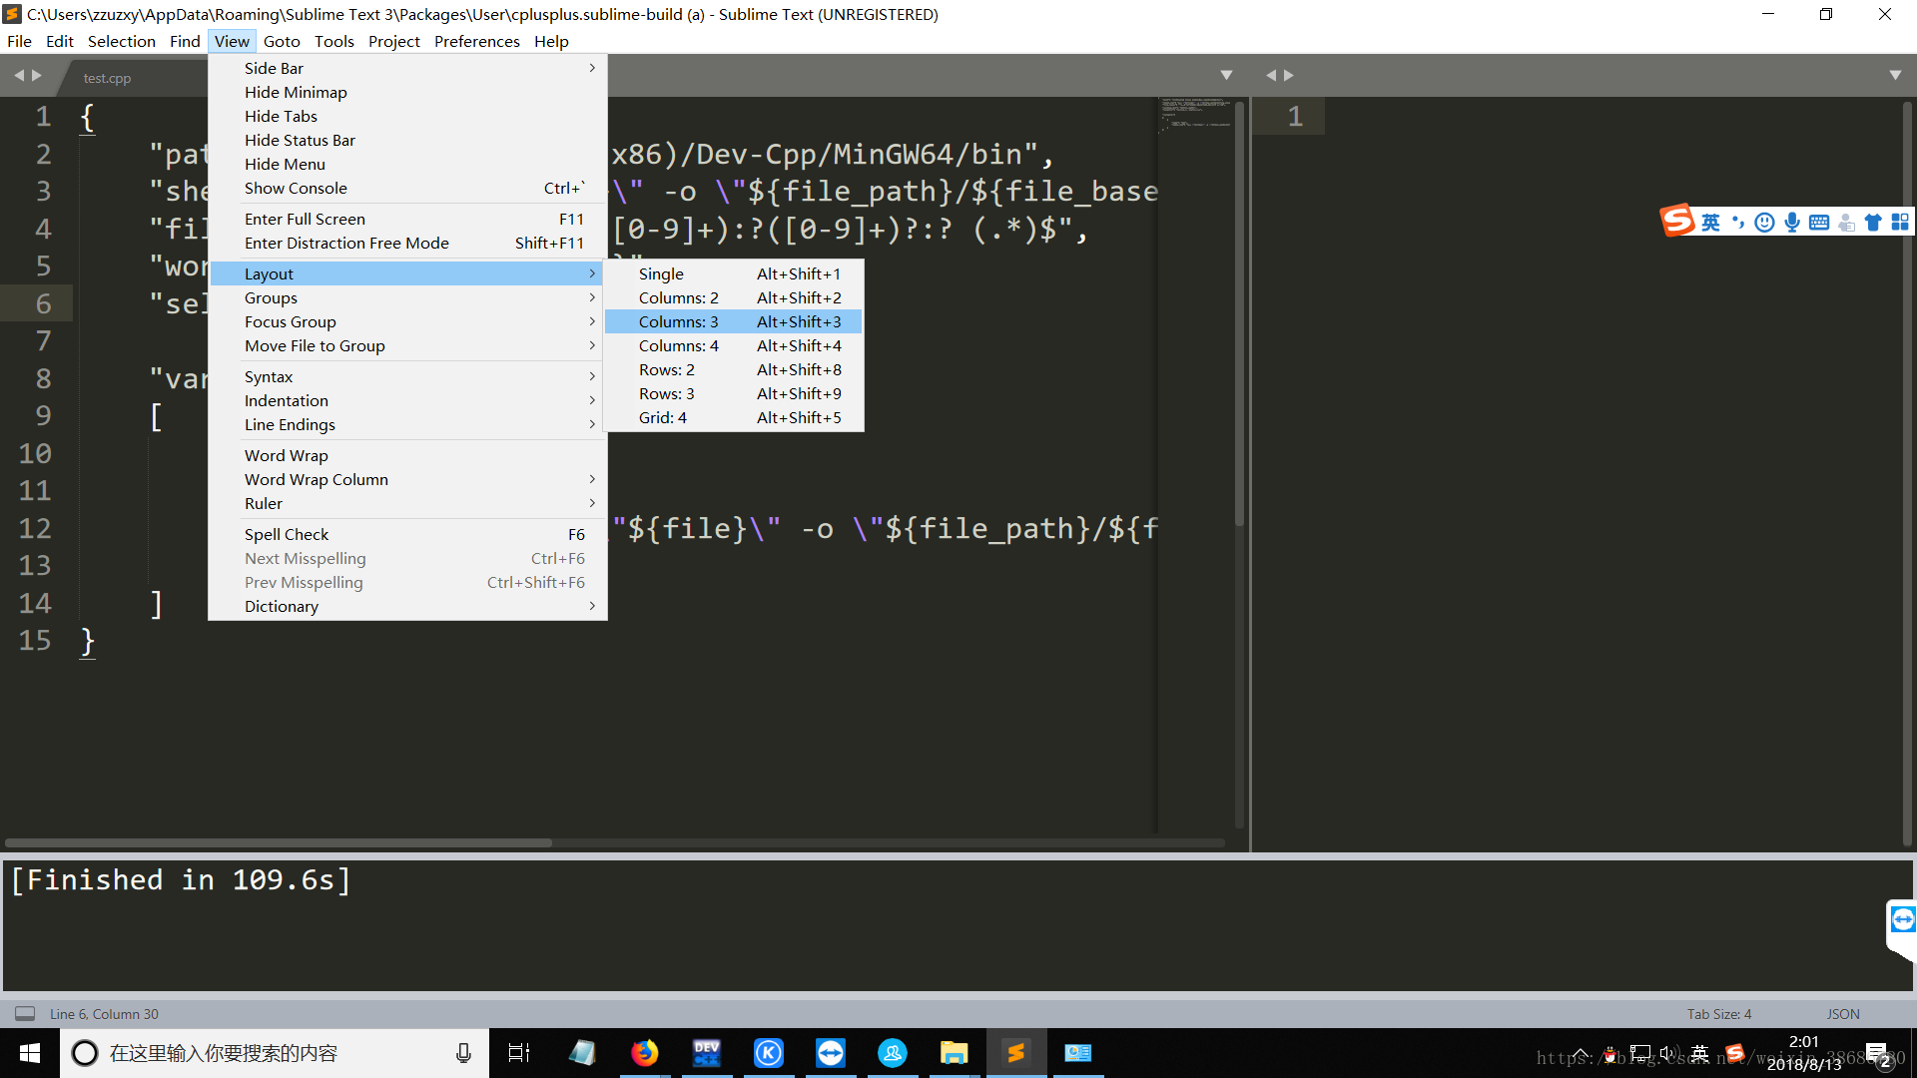Open the tab list dropdown of second pane
Screen dimensions: 1917x1078
[1895, 76]
